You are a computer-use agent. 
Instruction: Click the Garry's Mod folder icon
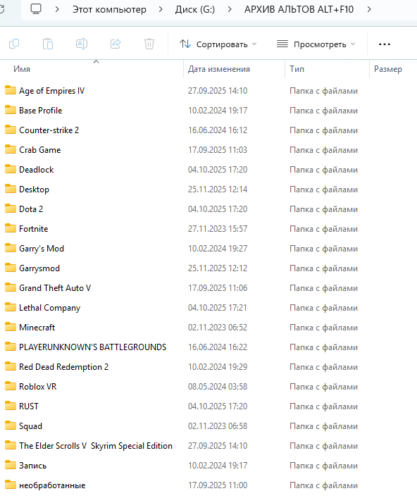(x=11, y=248)
